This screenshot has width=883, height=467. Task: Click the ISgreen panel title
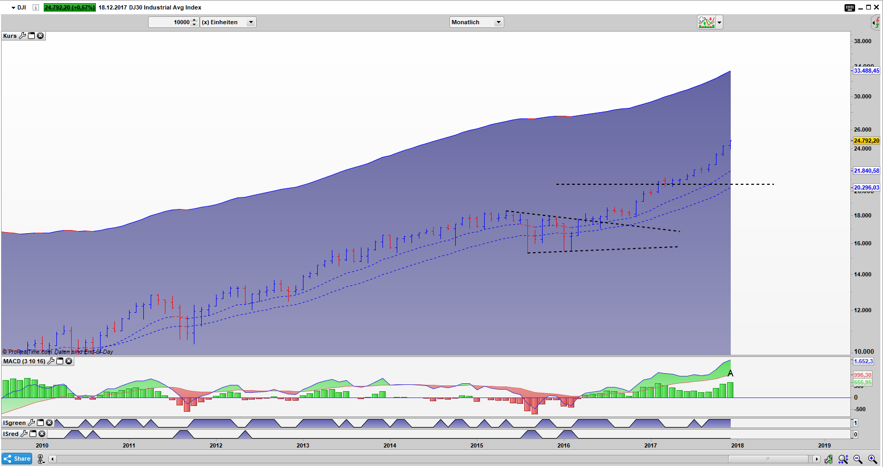pyautogui.click(x=15, y=423)
